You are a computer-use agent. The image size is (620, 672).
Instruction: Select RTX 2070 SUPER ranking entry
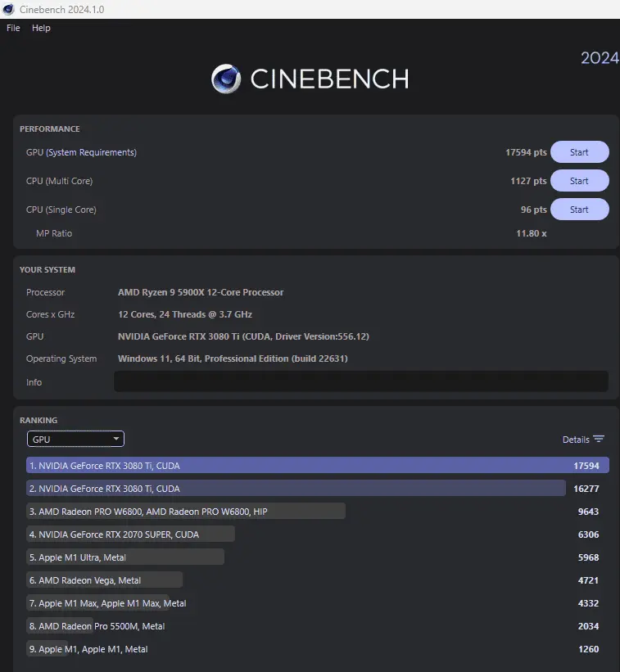pos(130,534)
